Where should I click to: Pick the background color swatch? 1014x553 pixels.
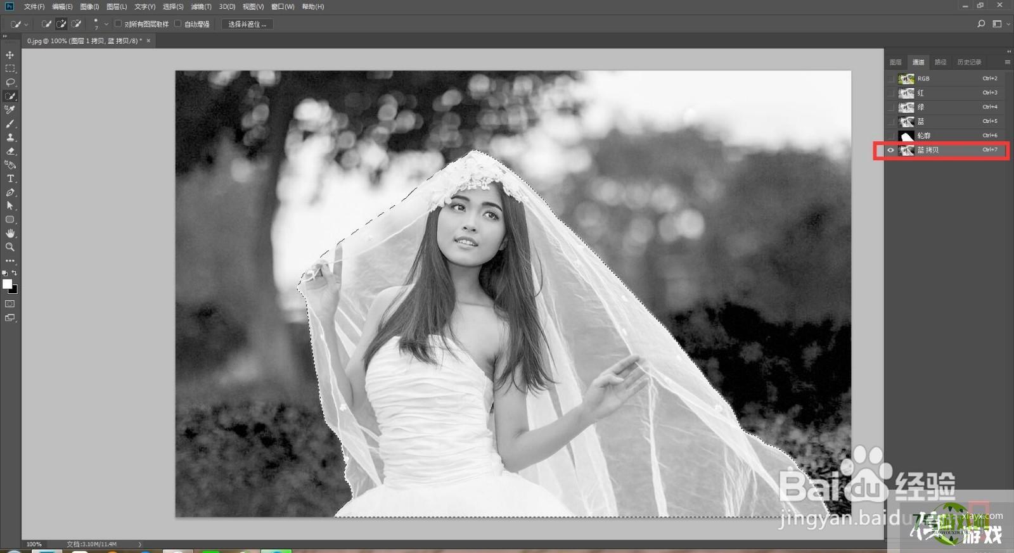pyautogui.click(x=14, y=290)
